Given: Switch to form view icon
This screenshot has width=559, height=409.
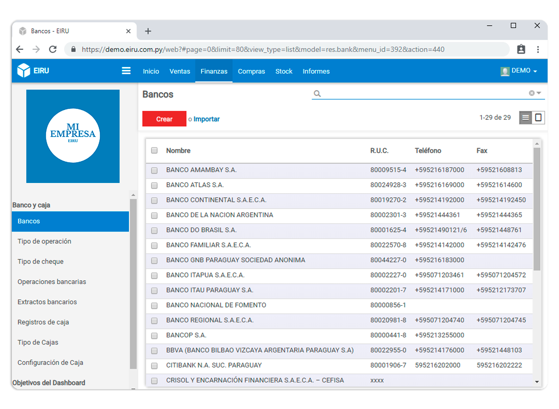Looking at the screenshot, I should tap(538, 118).
